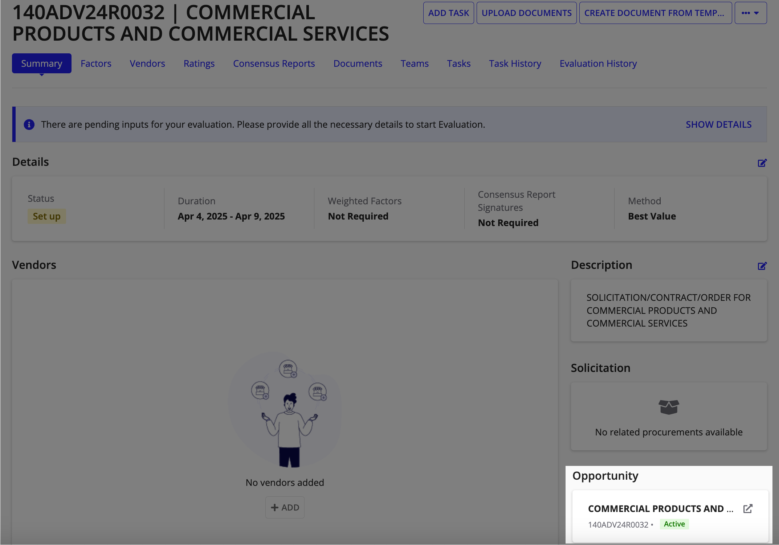Show the Task History tab
The image size is (779, 545).
pos(515,63)
